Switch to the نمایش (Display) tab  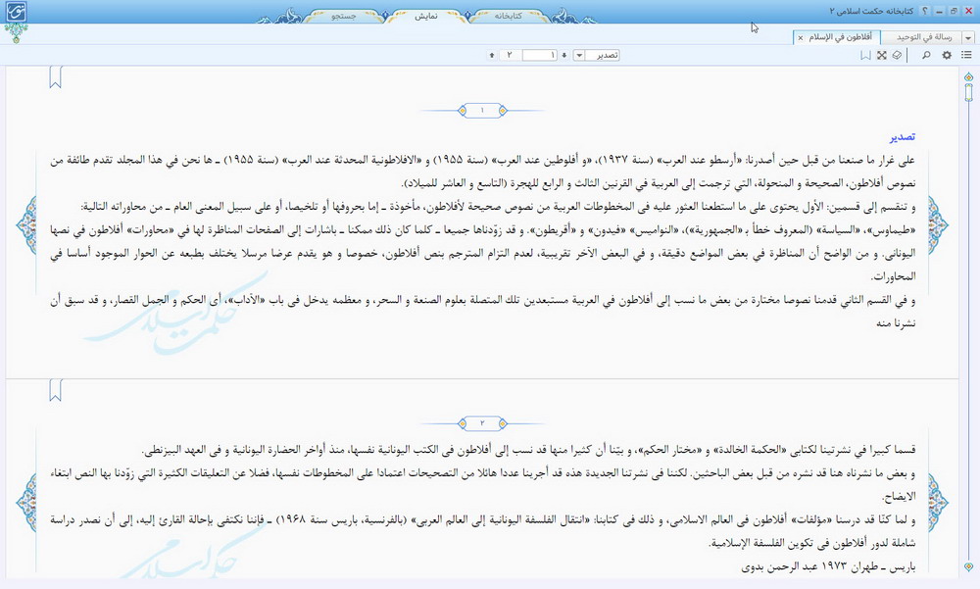426,17
